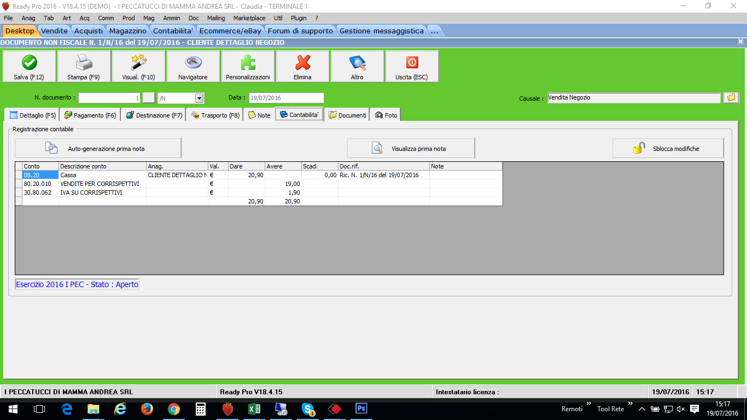
Task: Open Stampa (F9) printer button
Action: click(x=84, y=66)
